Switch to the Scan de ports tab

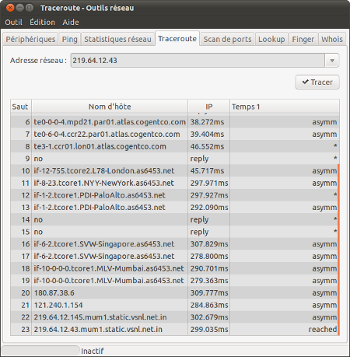click(227, 39)
